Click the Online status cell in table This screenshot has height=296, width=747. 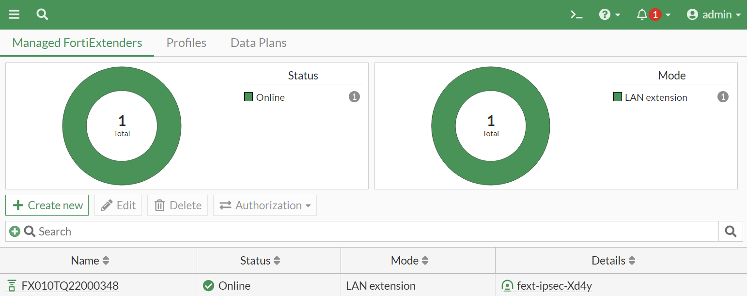pyautogui.click(x=269, y=286)
